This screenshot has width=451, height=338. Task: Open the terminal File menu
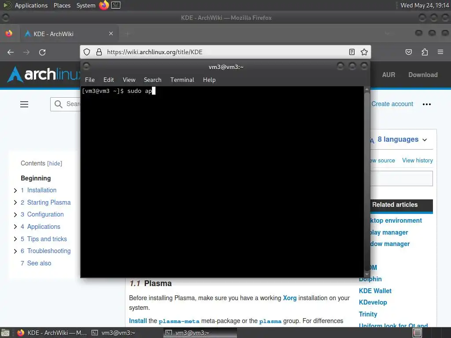coord(90,80)
